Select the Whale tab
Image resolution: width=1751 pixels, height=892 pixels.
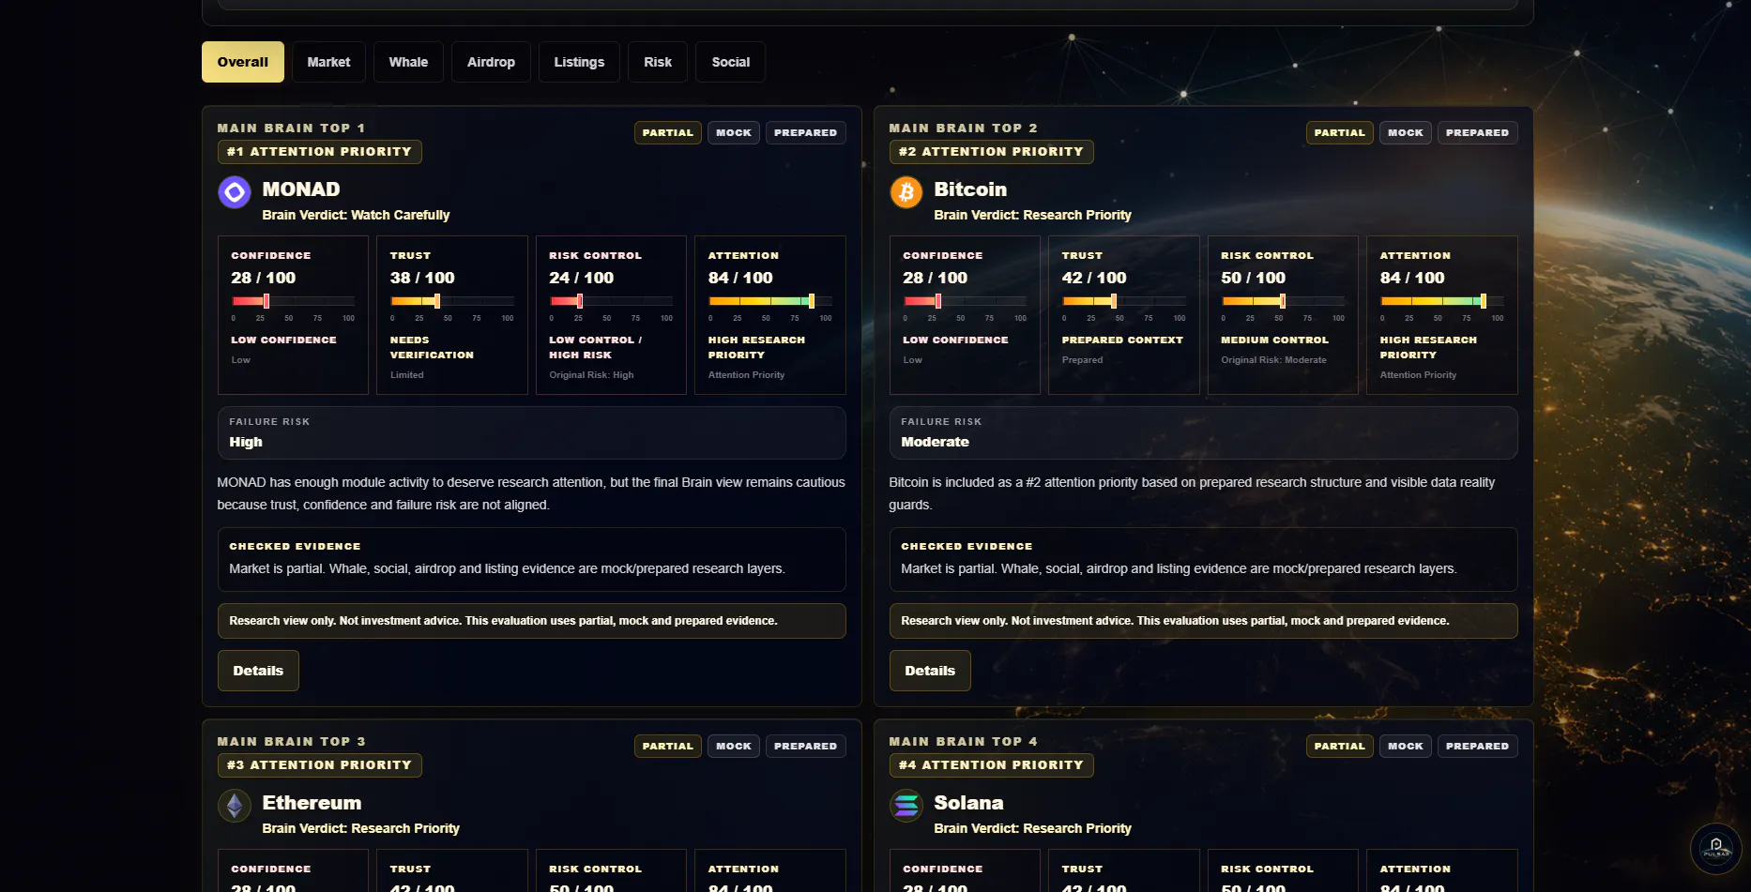(x=408, y=62)
